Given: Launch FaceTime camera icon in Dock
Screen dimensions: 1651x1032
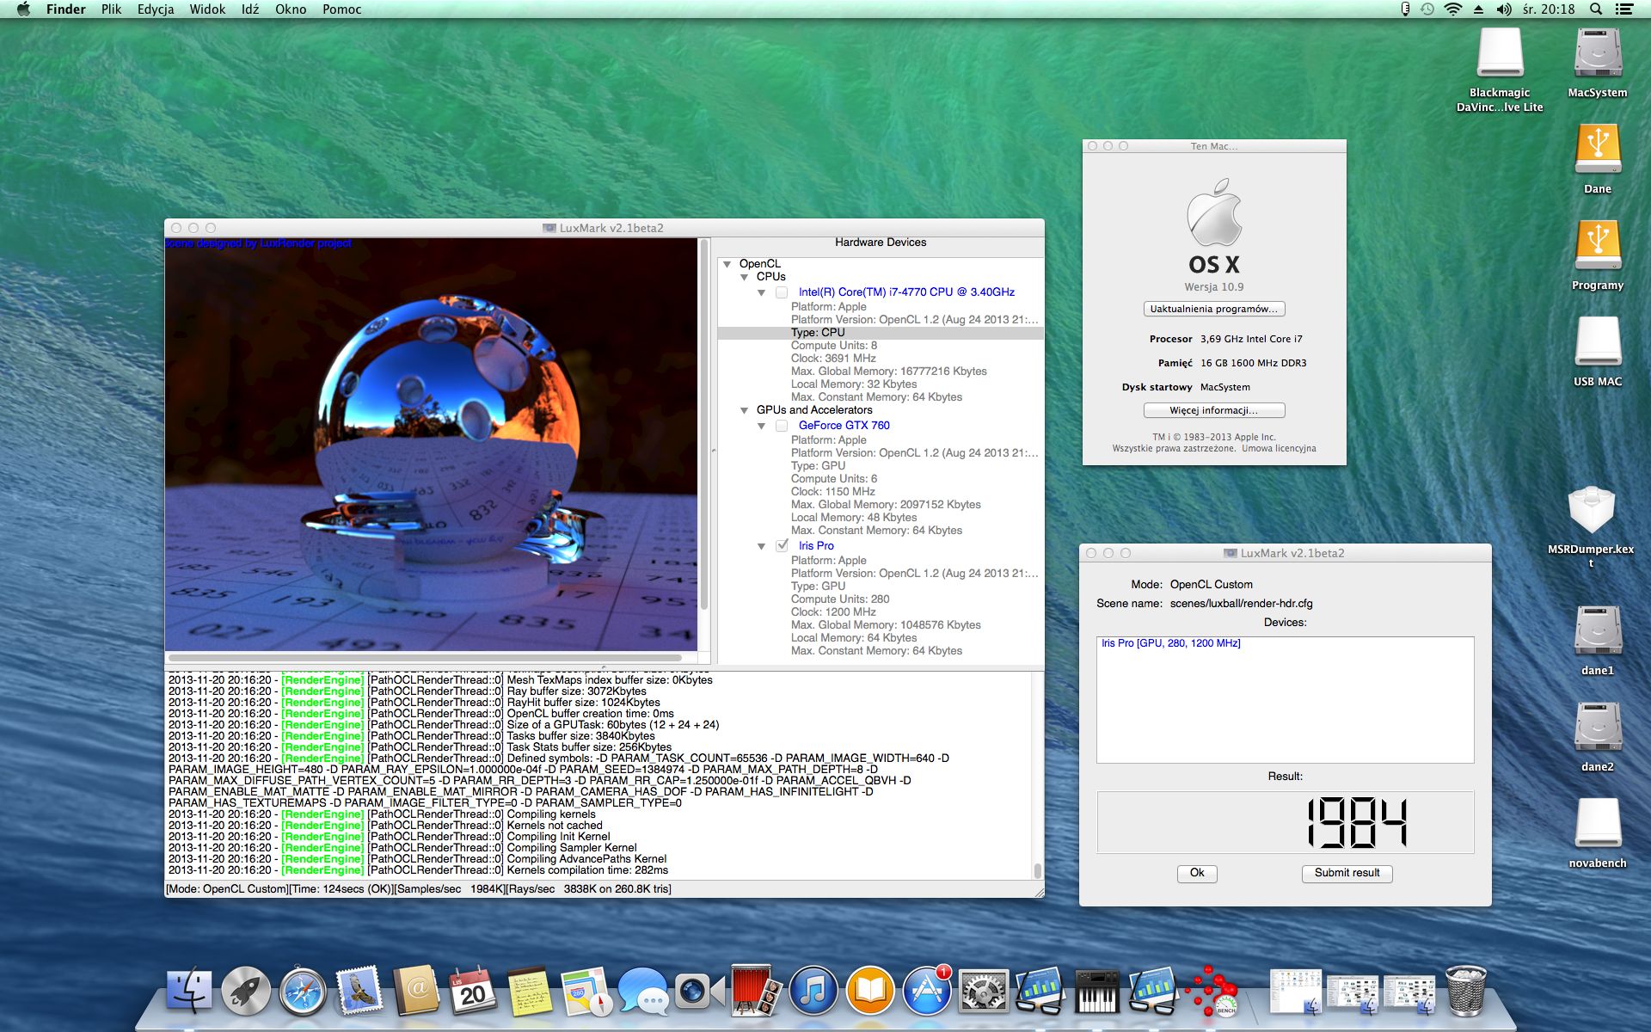Looking at the screenshot, I should 700,991.
